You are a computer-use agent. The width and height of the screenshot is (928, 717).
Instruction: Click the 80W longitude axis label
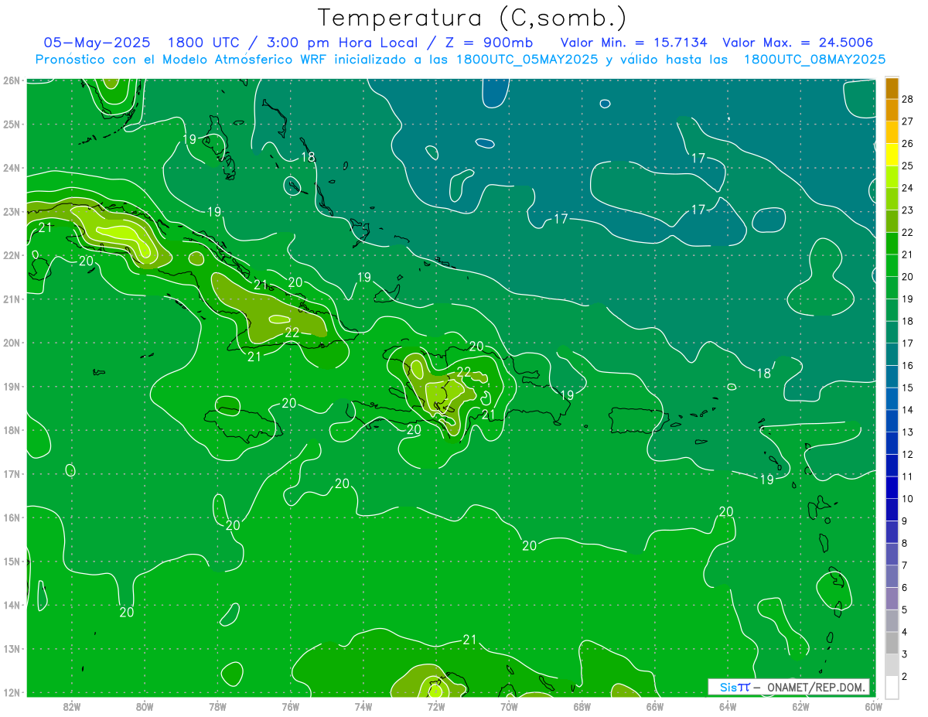point(145,706)
